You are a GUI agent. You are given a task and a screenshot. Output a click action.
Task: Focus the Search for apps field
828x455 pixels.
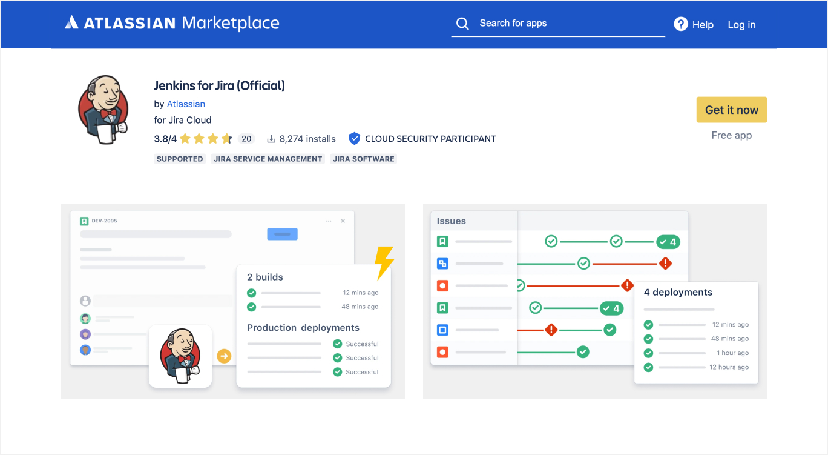pos(569,24)
